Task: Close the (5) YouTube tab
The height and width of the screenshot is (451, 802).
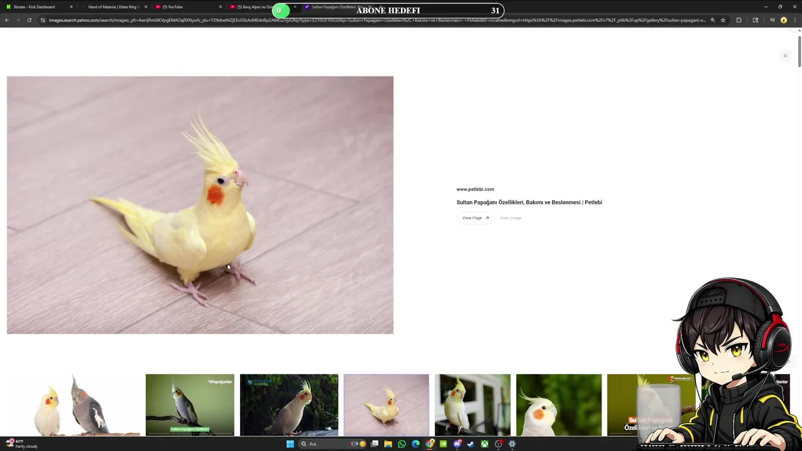Action: tap(221, 7)
